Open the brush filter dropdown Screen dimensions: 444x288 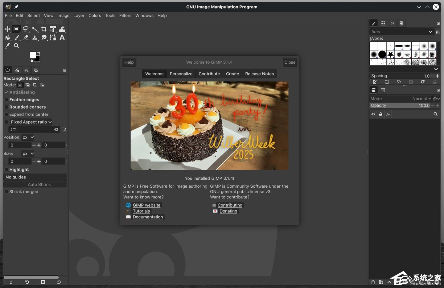coord(430,32)
